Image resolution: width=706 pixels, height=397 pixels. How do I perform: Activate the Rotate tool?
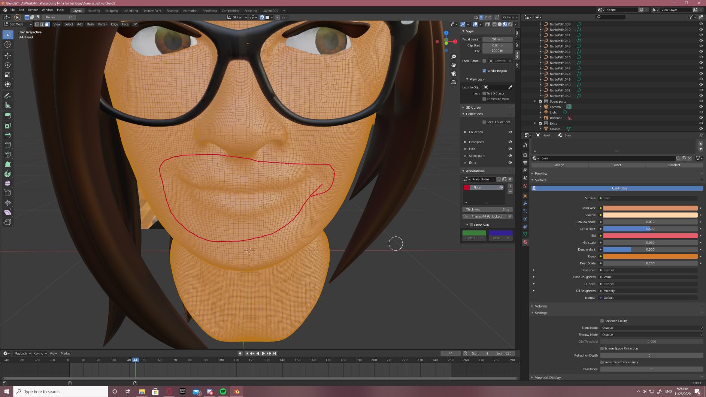[7, 65]
